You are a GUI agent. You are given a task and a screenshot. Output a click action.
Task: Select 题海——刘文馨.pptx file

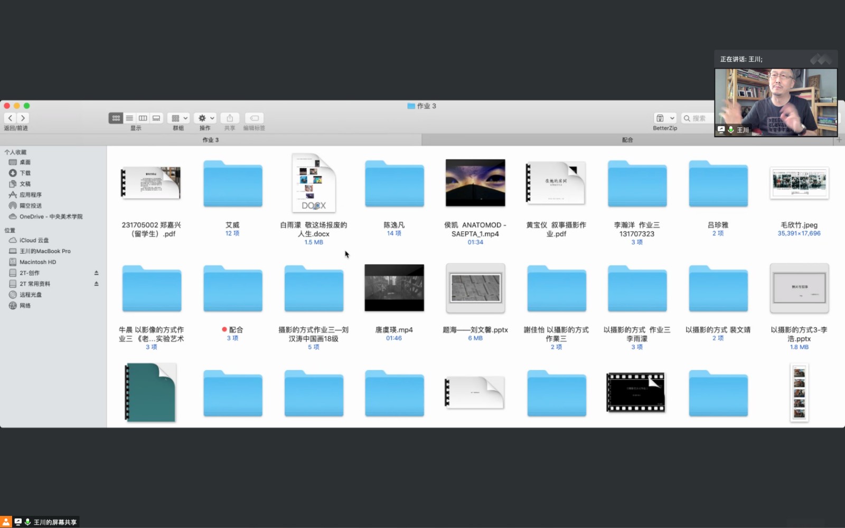475,288
